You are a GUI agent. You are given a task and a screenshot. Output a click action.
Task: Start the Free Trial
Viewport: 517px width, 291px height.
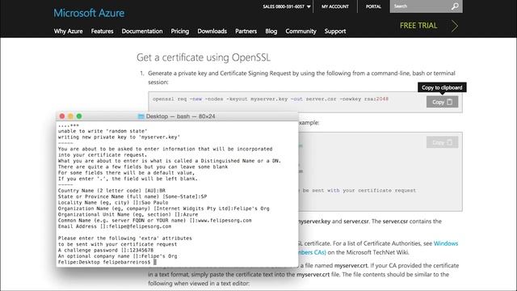click(418, 25)
